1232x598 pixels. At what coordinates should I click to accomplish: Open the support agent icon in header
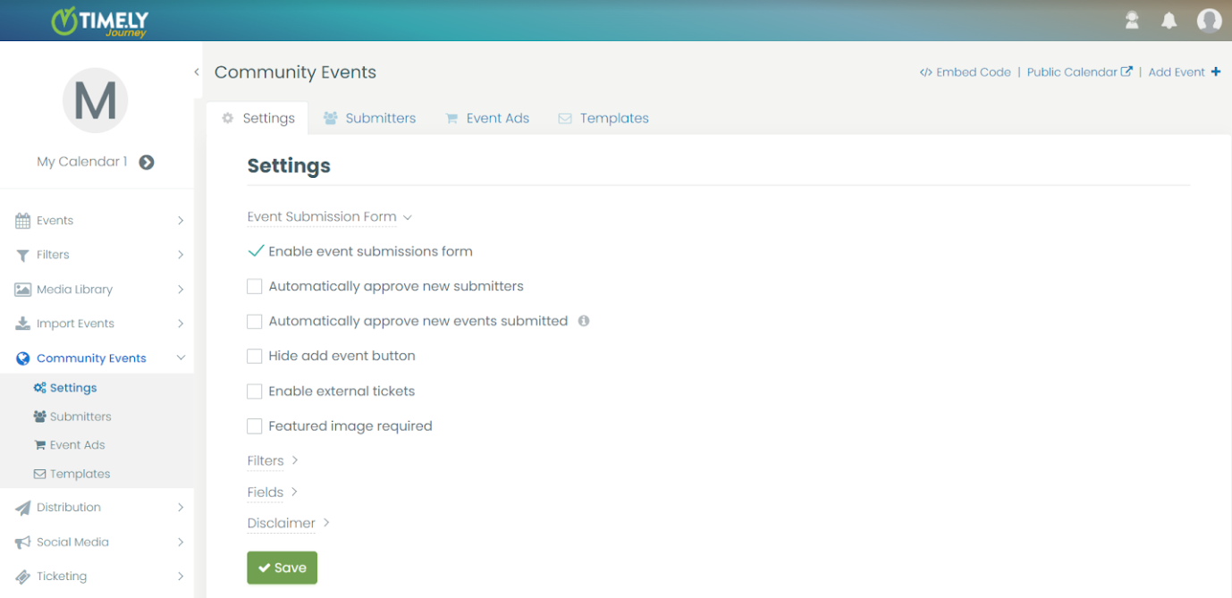click(1132, 21)
